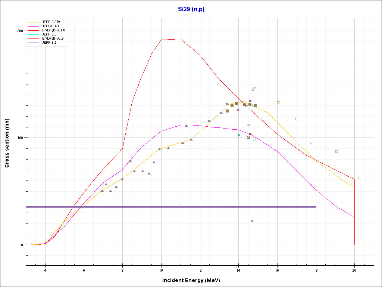
Task: Click the cyan JEFF 3.0 legend line
Action: click(34, 34)
